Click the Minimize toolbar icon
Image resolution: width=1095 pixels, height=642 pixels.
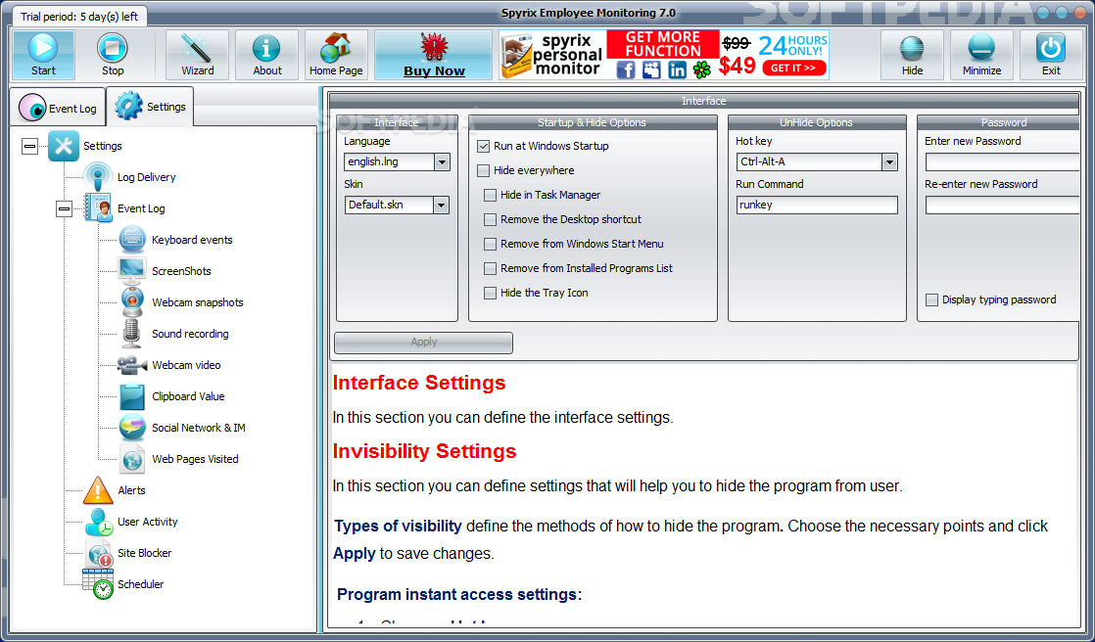[981, 48]
